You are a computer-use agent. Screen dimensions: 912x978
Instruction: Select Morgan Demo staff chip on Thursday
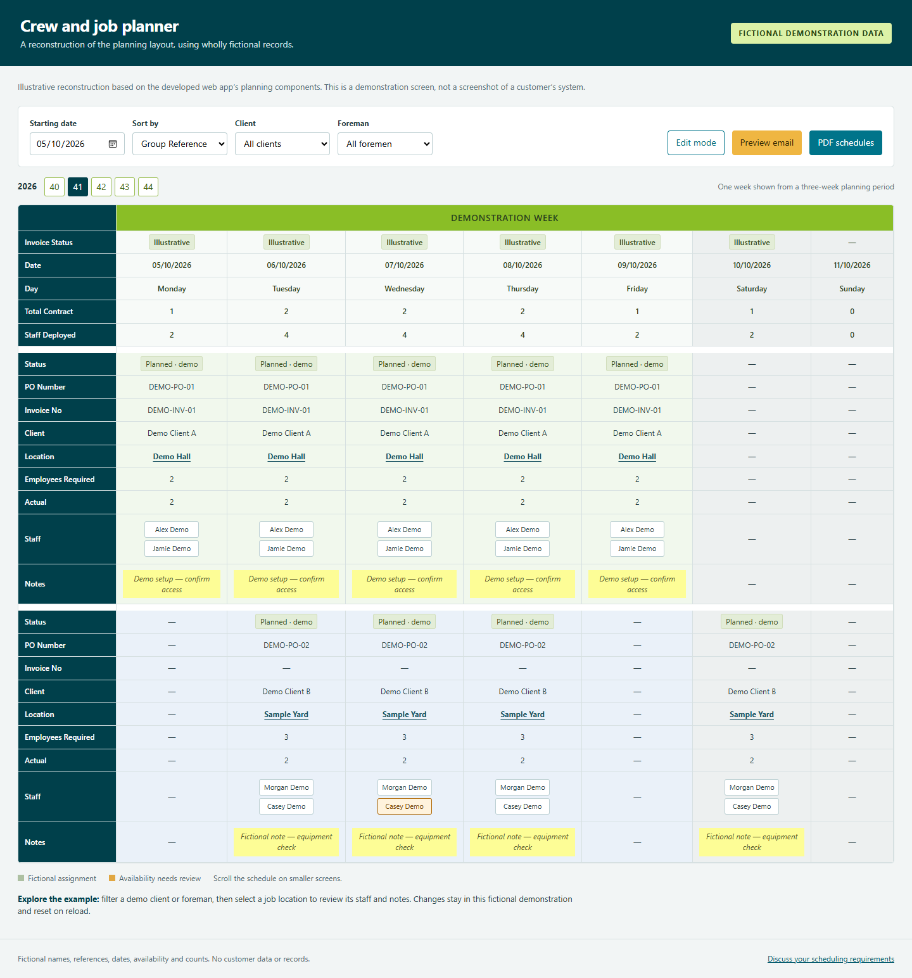click(x=522, y=787)
